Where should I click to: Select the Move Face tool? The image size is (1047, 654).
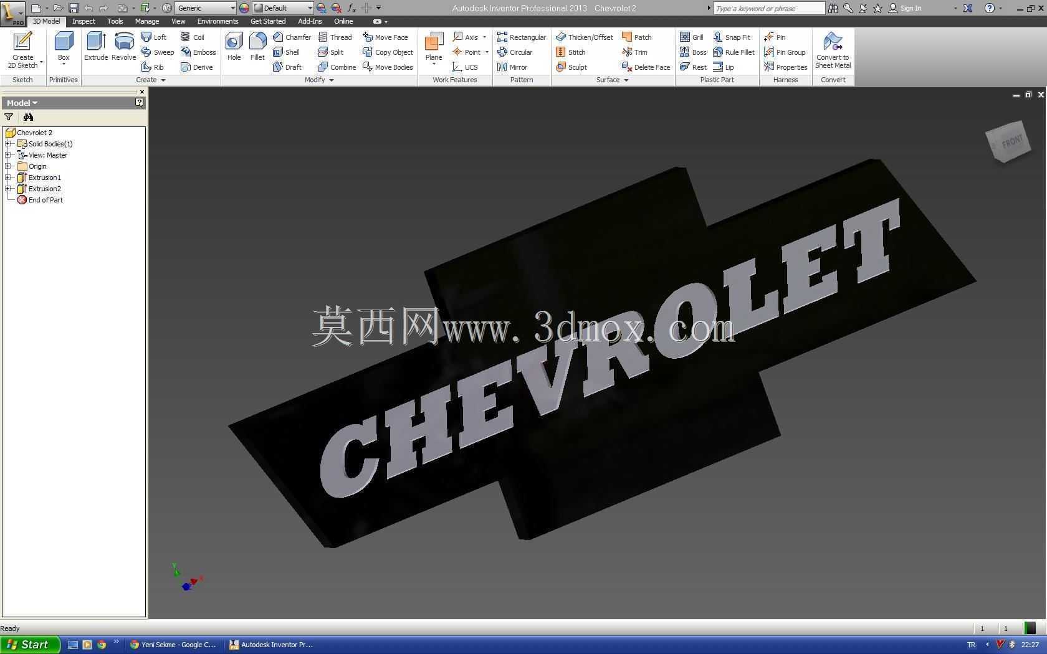point(385,37)
